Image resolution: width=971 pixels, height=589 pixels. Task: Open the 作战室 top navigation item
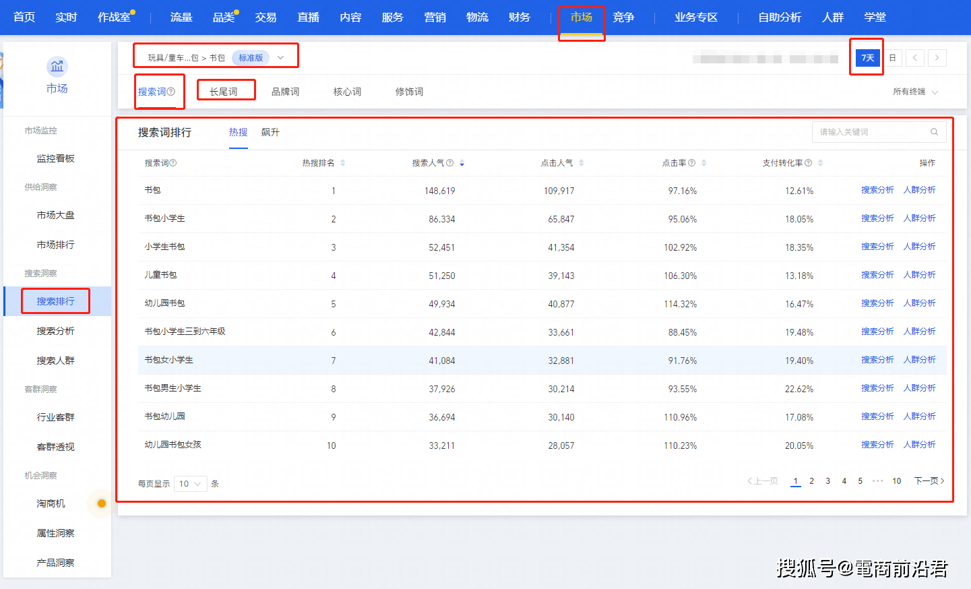coord(114,17)
